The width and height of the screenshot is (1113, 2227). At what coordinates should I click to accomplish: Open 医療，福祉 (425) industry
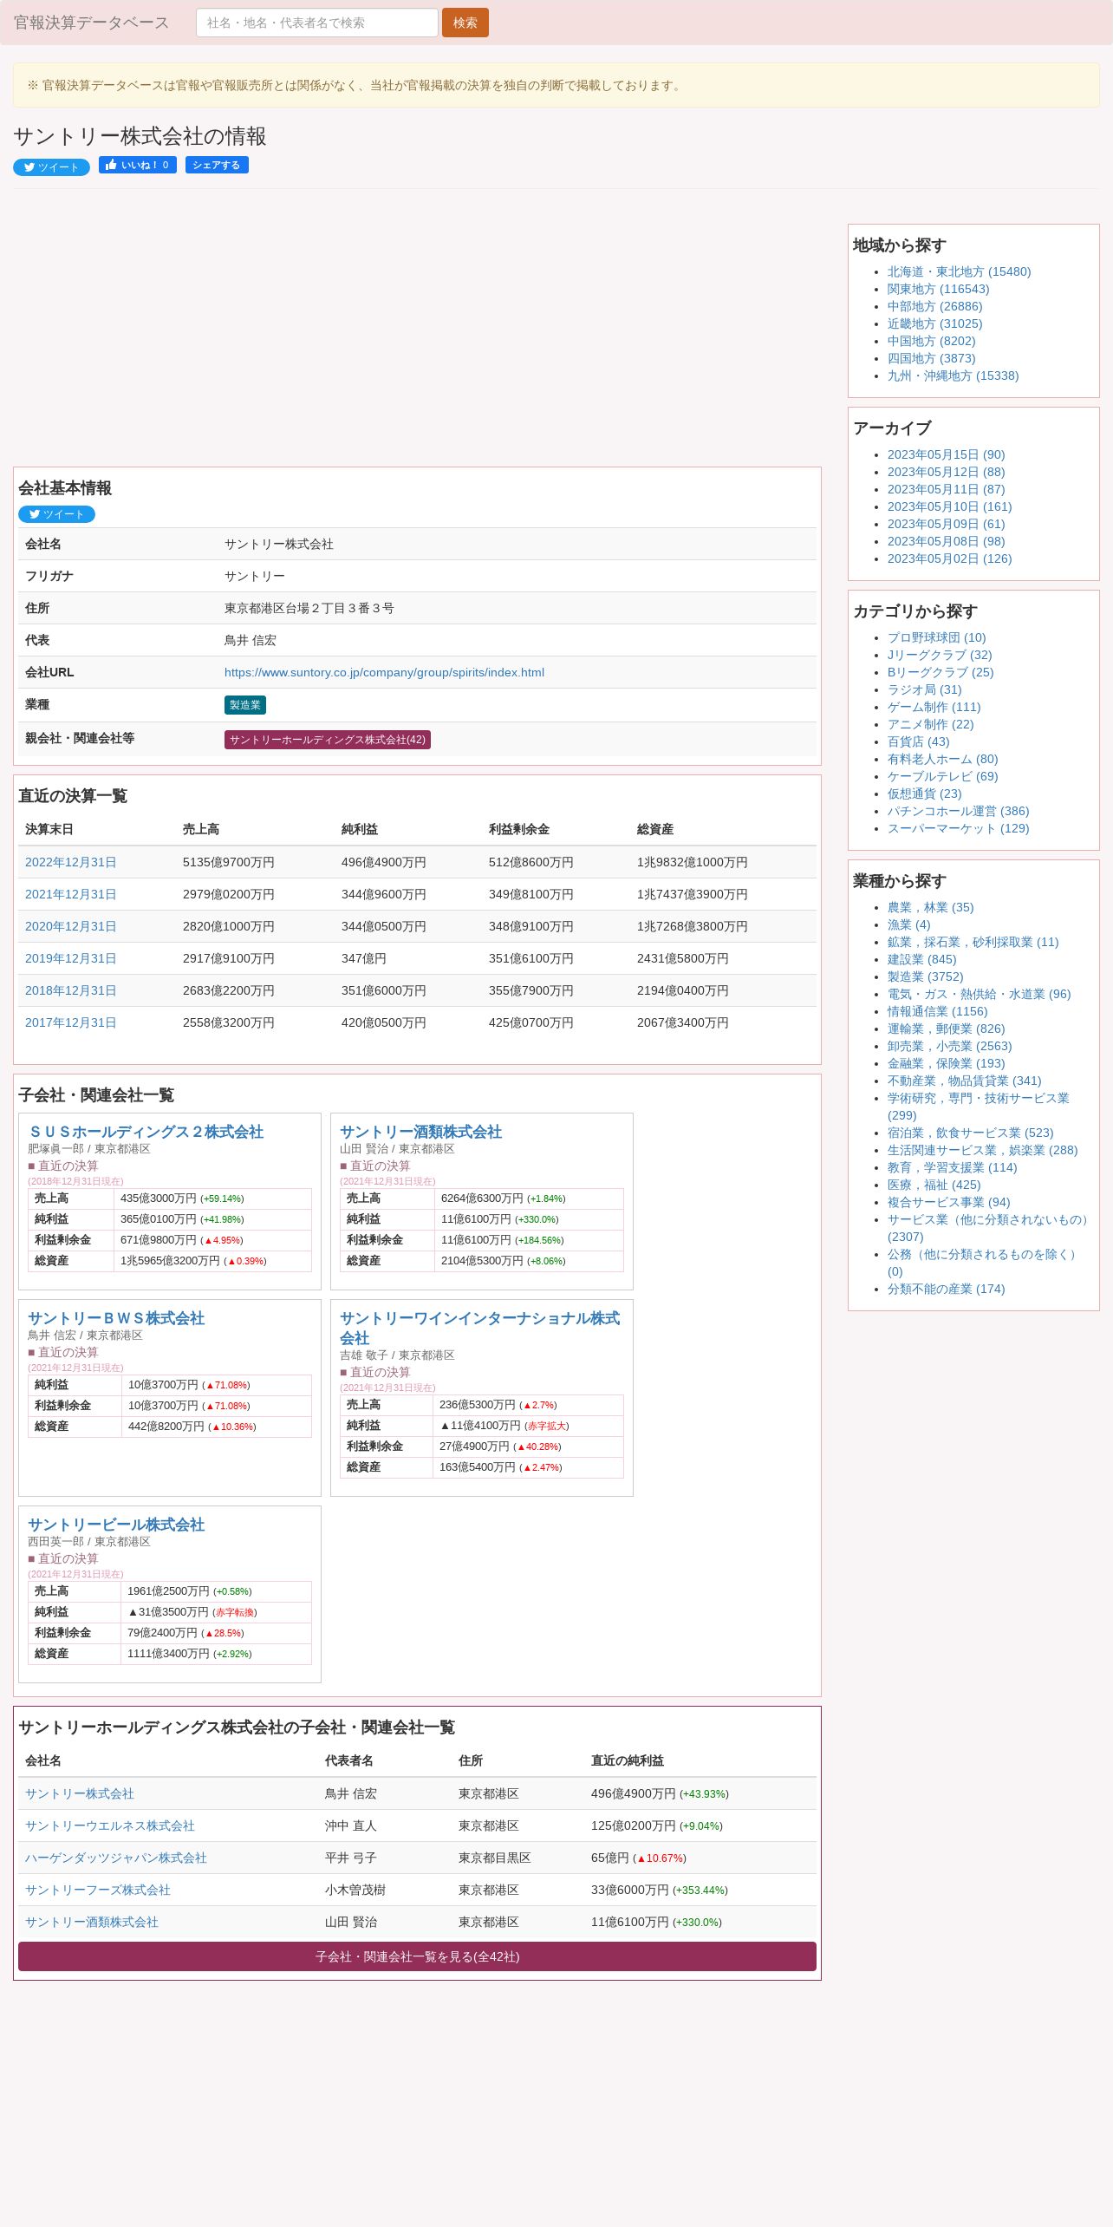pyautogui.click(x=934, y=1185)
